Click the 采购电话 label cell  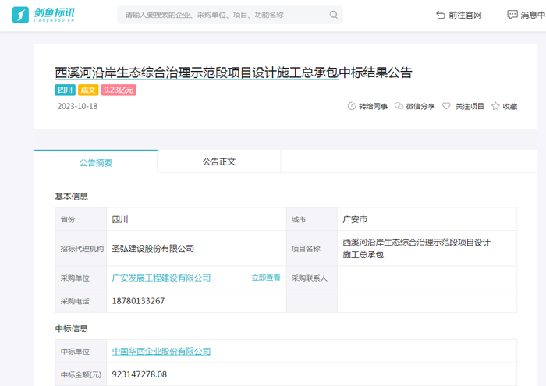(81, 301)
